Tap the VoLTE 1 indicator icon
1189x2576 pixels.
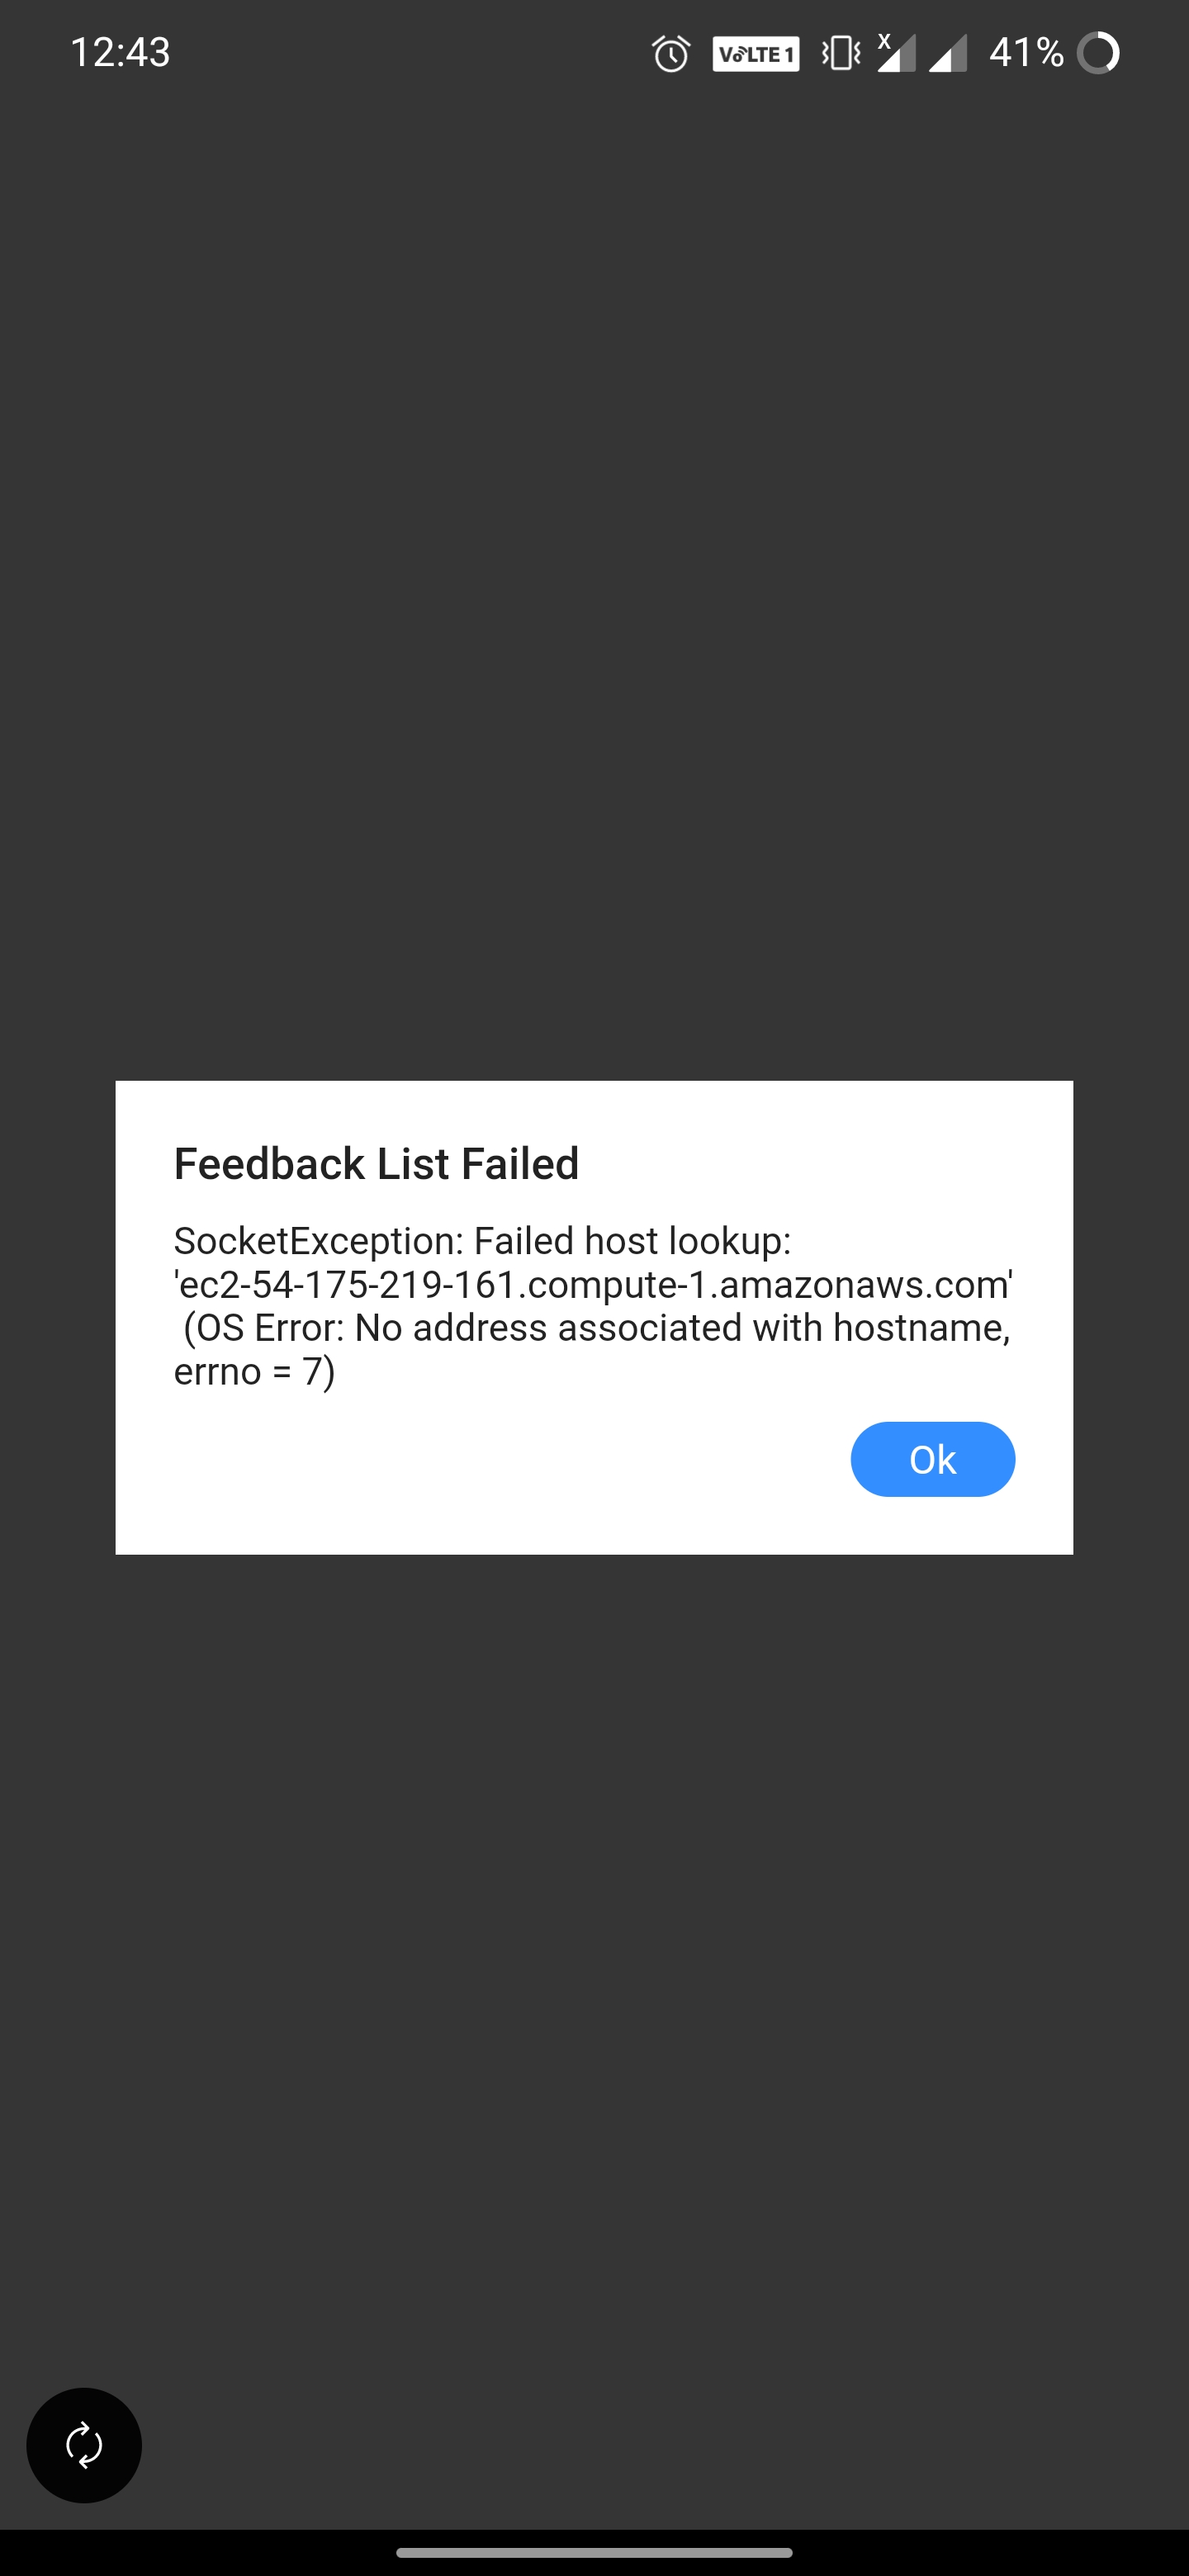pyautogui.click(x=755, y=53)
